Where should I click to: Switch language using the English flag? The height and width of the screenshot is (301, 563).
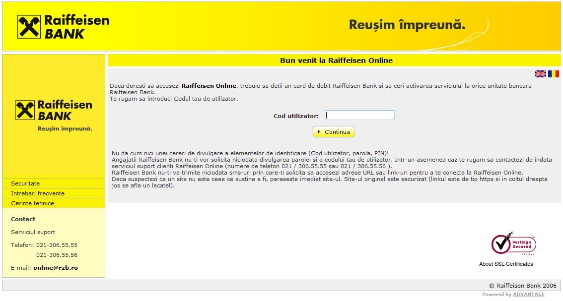coord(540,74)
